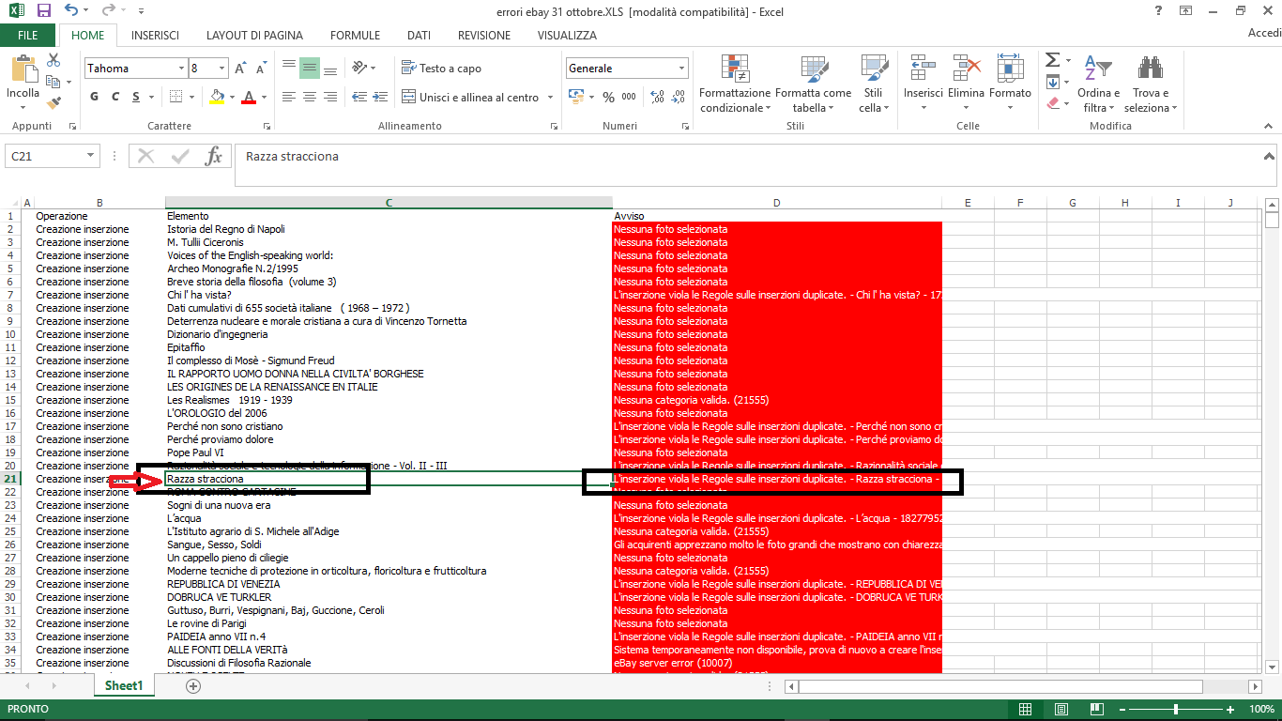Open the font size dropdown
Screen dimensions: 1282x721
tap(222, 69)
